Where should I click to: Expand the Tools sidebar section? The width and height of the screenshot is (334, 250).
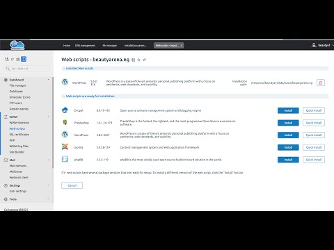point(48,199)
